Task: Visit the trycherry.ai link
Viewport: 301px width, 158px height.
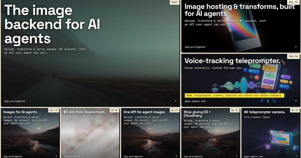Action: coord(71,156)
